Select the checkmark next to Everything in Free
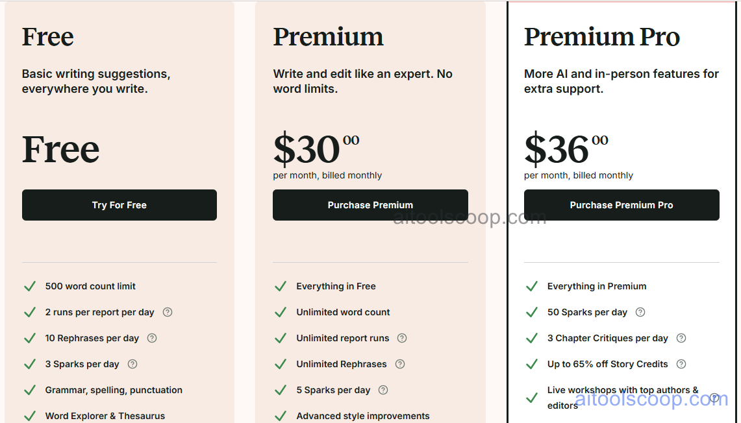 tap(281, 286)
